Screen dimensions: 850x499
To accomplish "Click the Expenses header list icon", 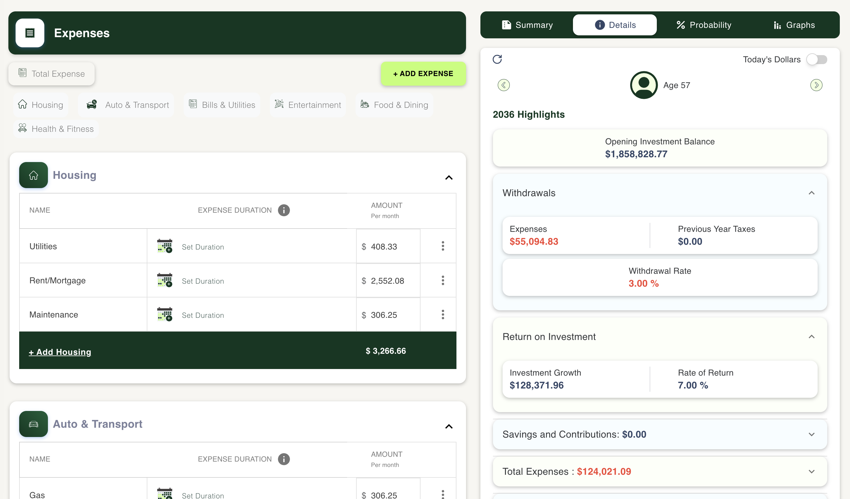I will point(30,33).
